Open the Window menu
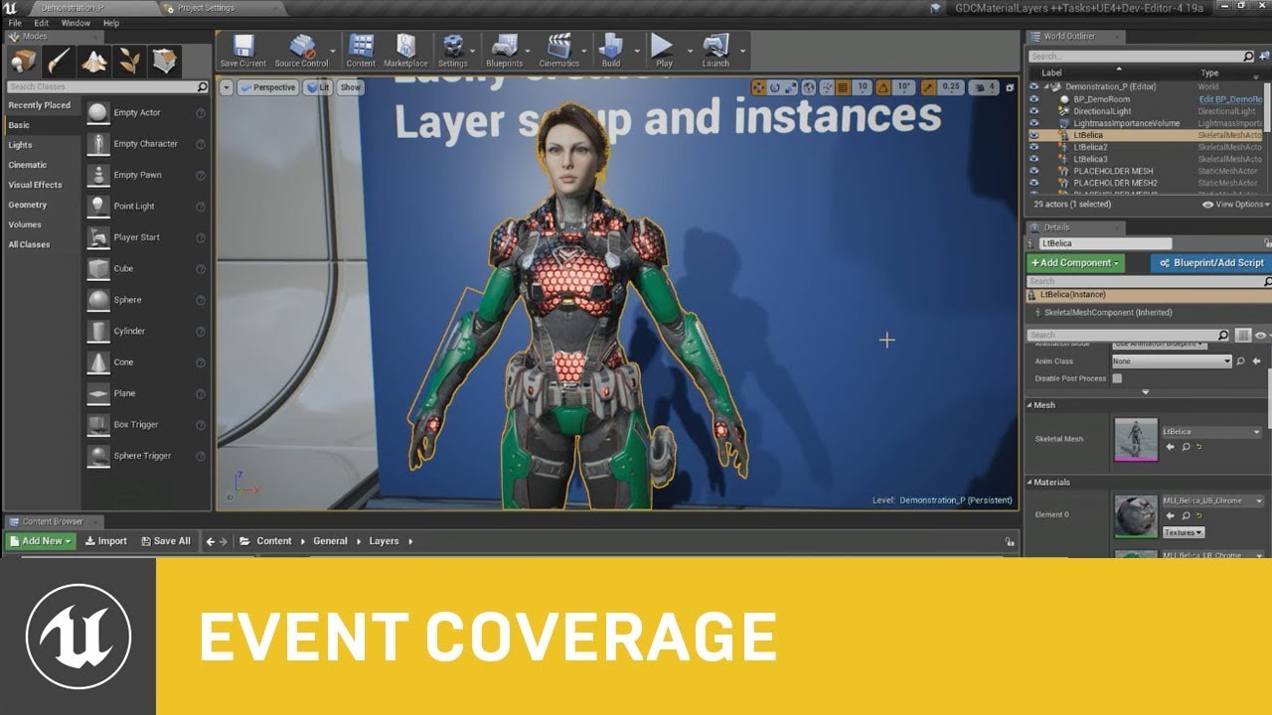This screenshot has width=1272, height=715. (76, 23)
